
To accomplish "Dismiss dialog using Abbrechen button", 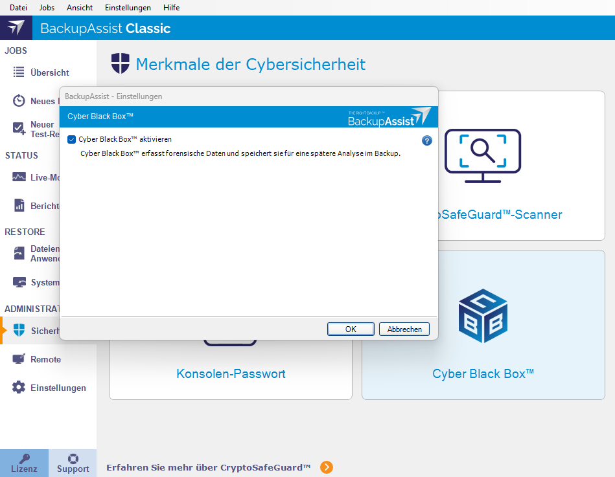I will [404, 329].
